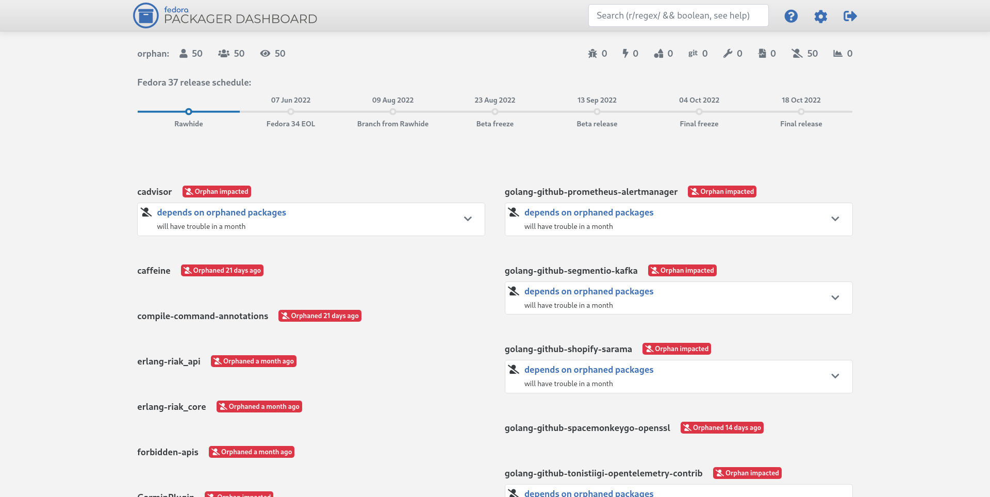Click erlang-riak_api Orphaned a month ago badge

[x=254, y=361]
